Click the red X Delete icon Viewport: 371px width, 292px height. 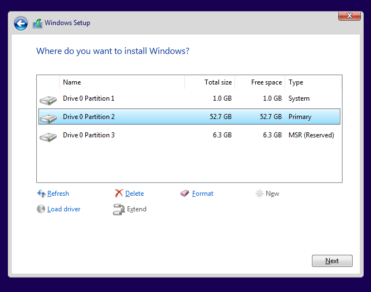pyautogui.click(x=119, y=193)
